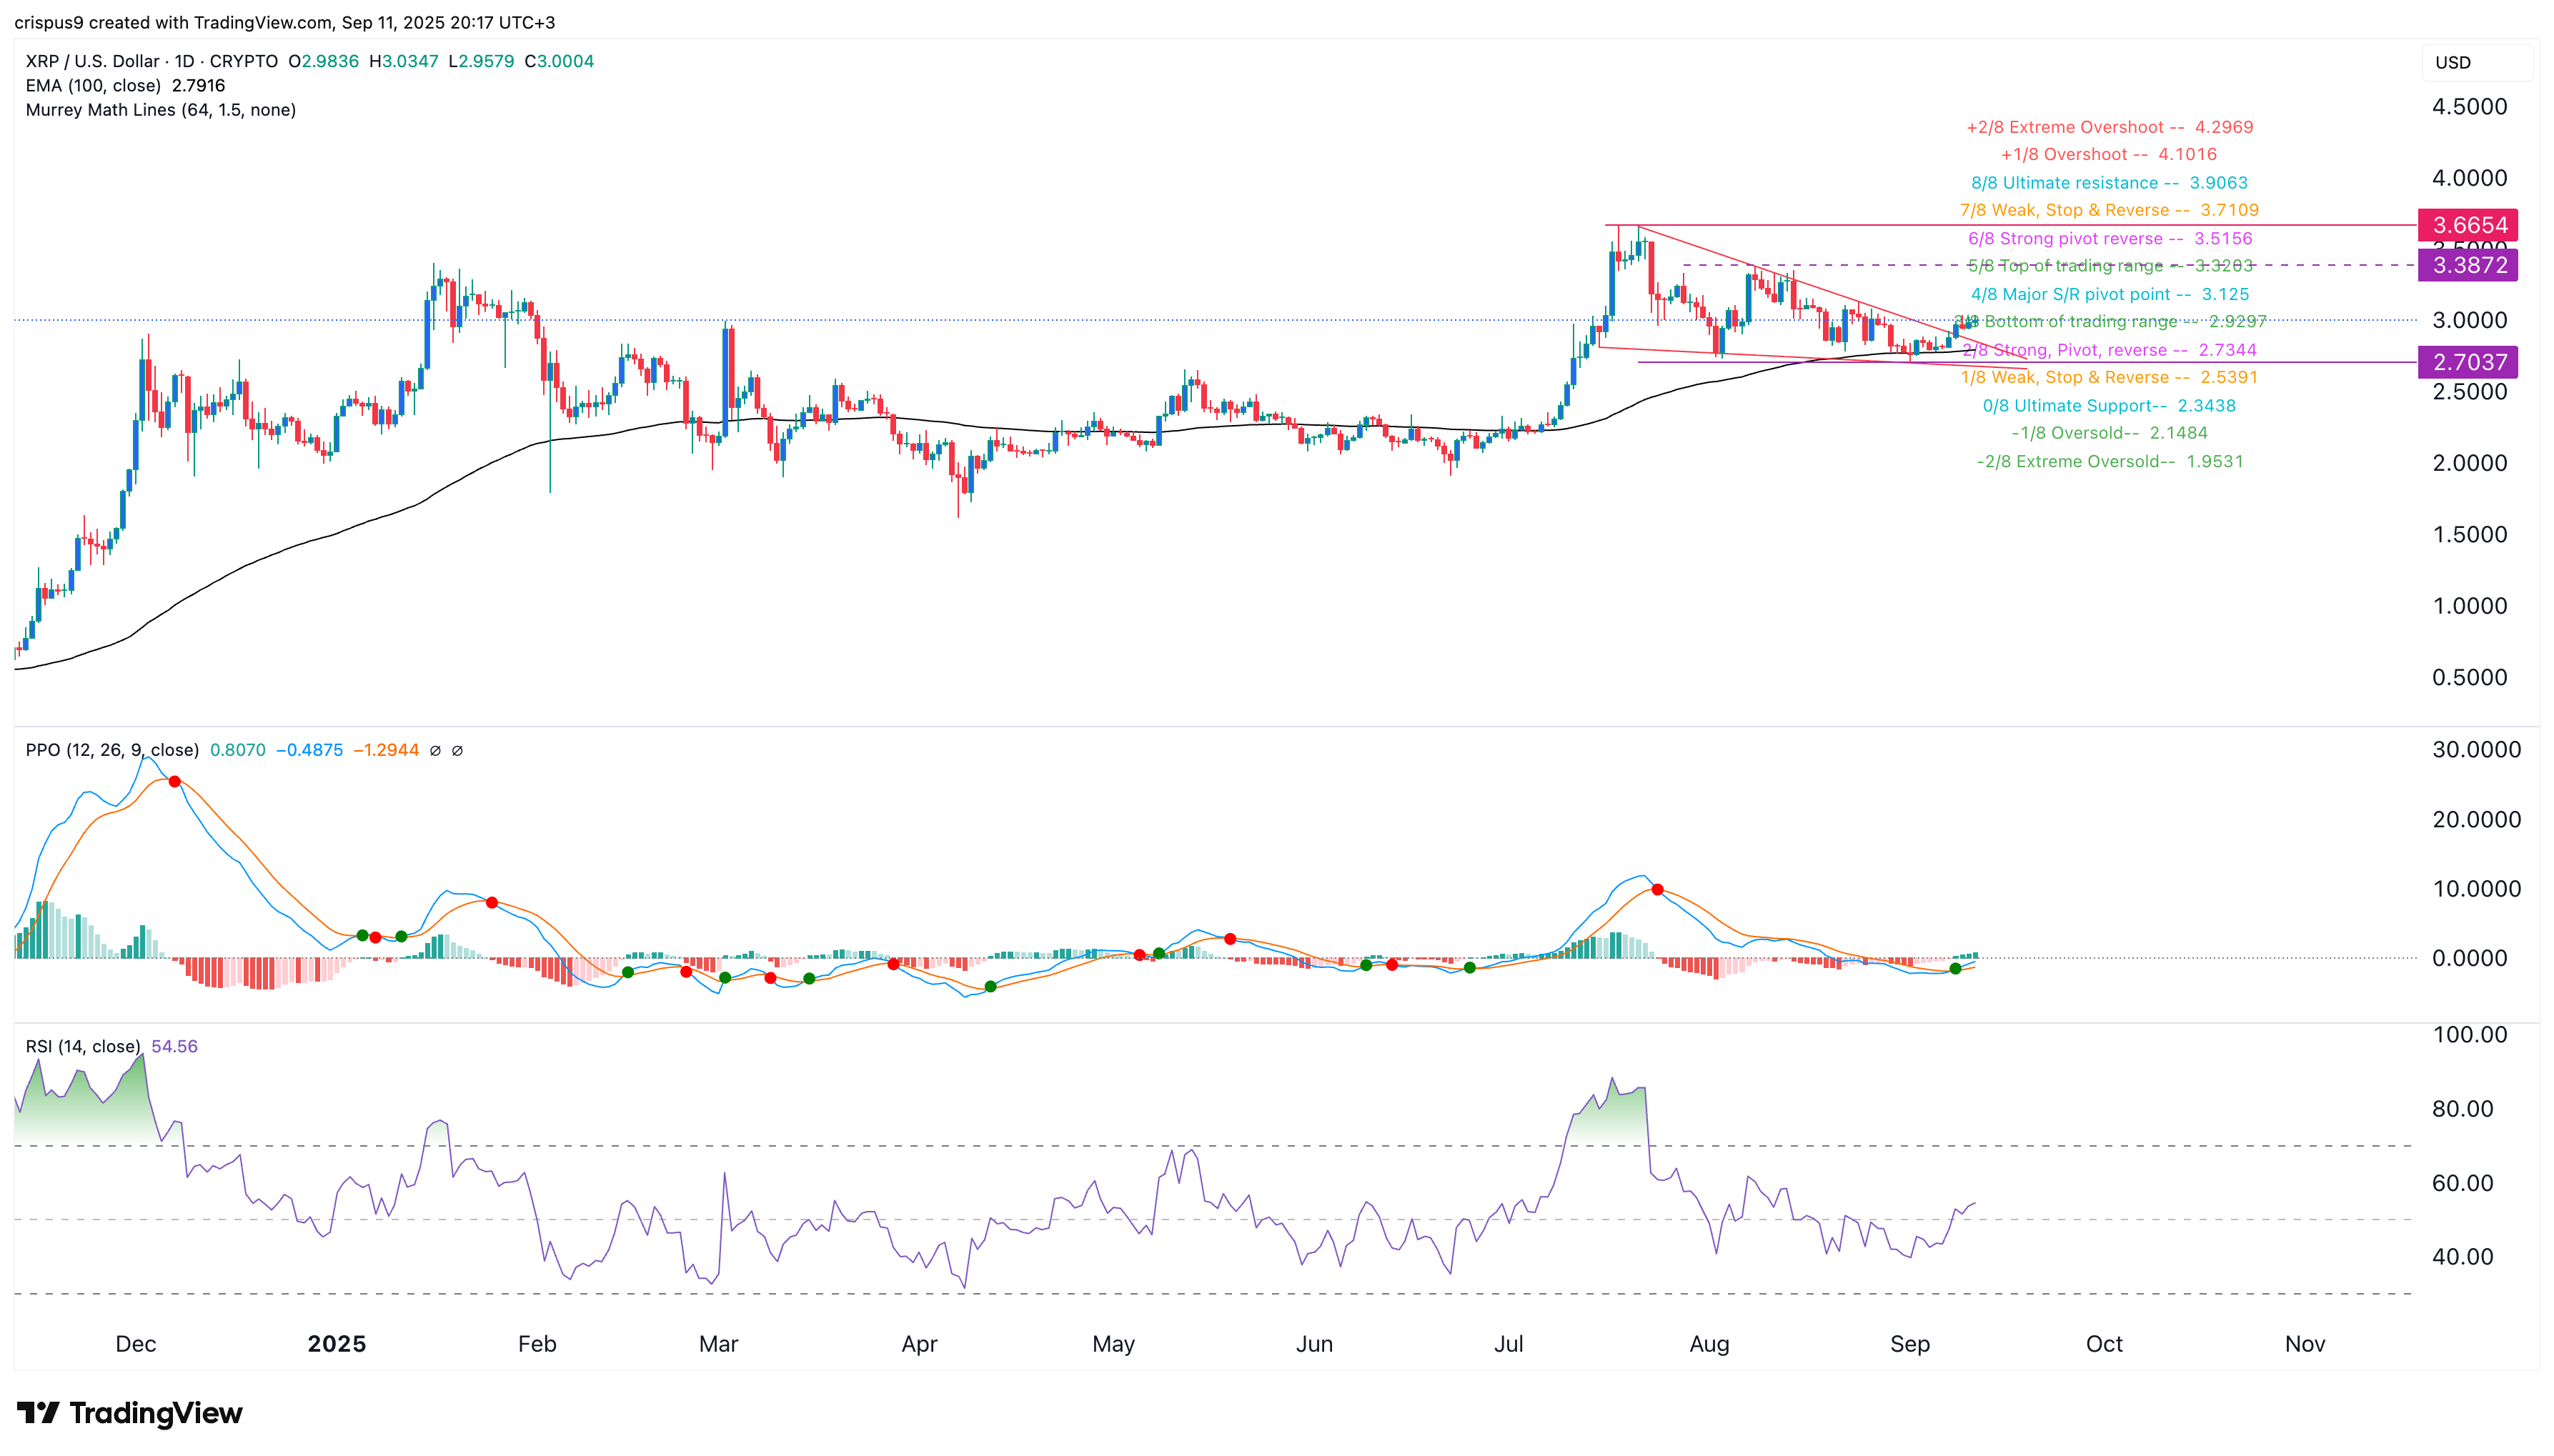Click the RSI value 54.56 readout

click(175, 1046)
